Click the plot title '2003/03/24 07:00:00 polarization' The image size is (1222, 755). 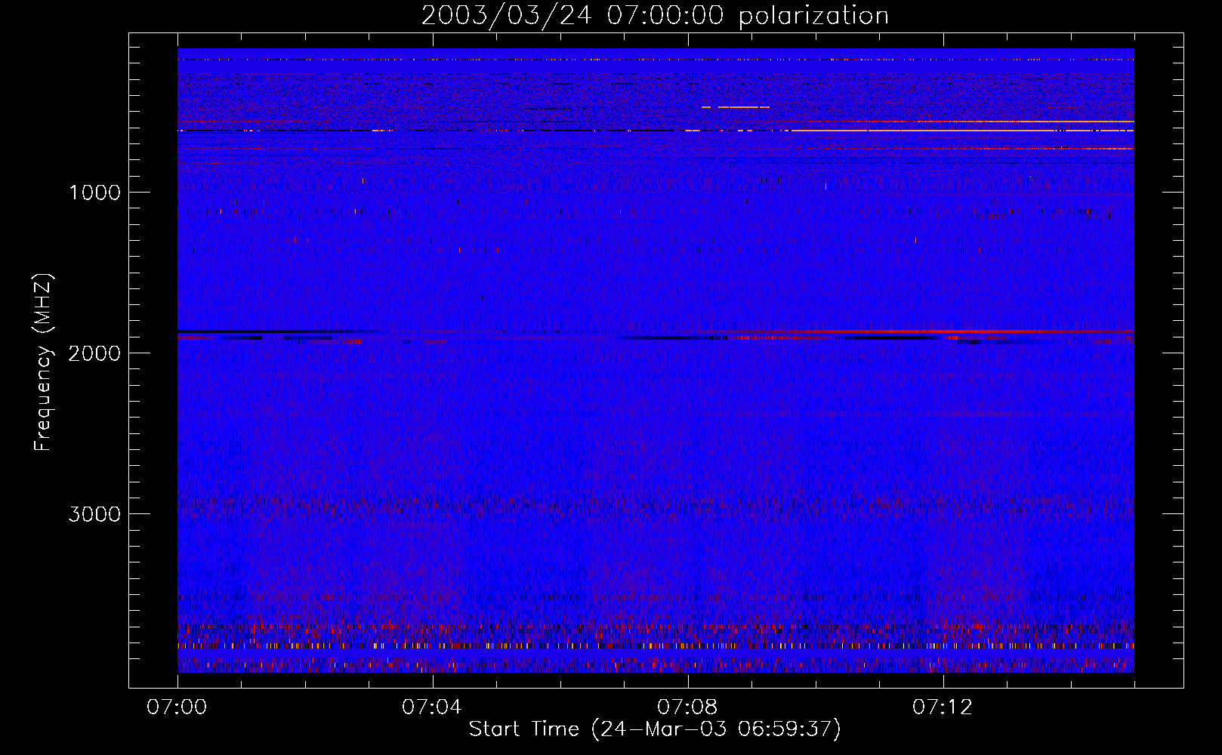(655, 16)
